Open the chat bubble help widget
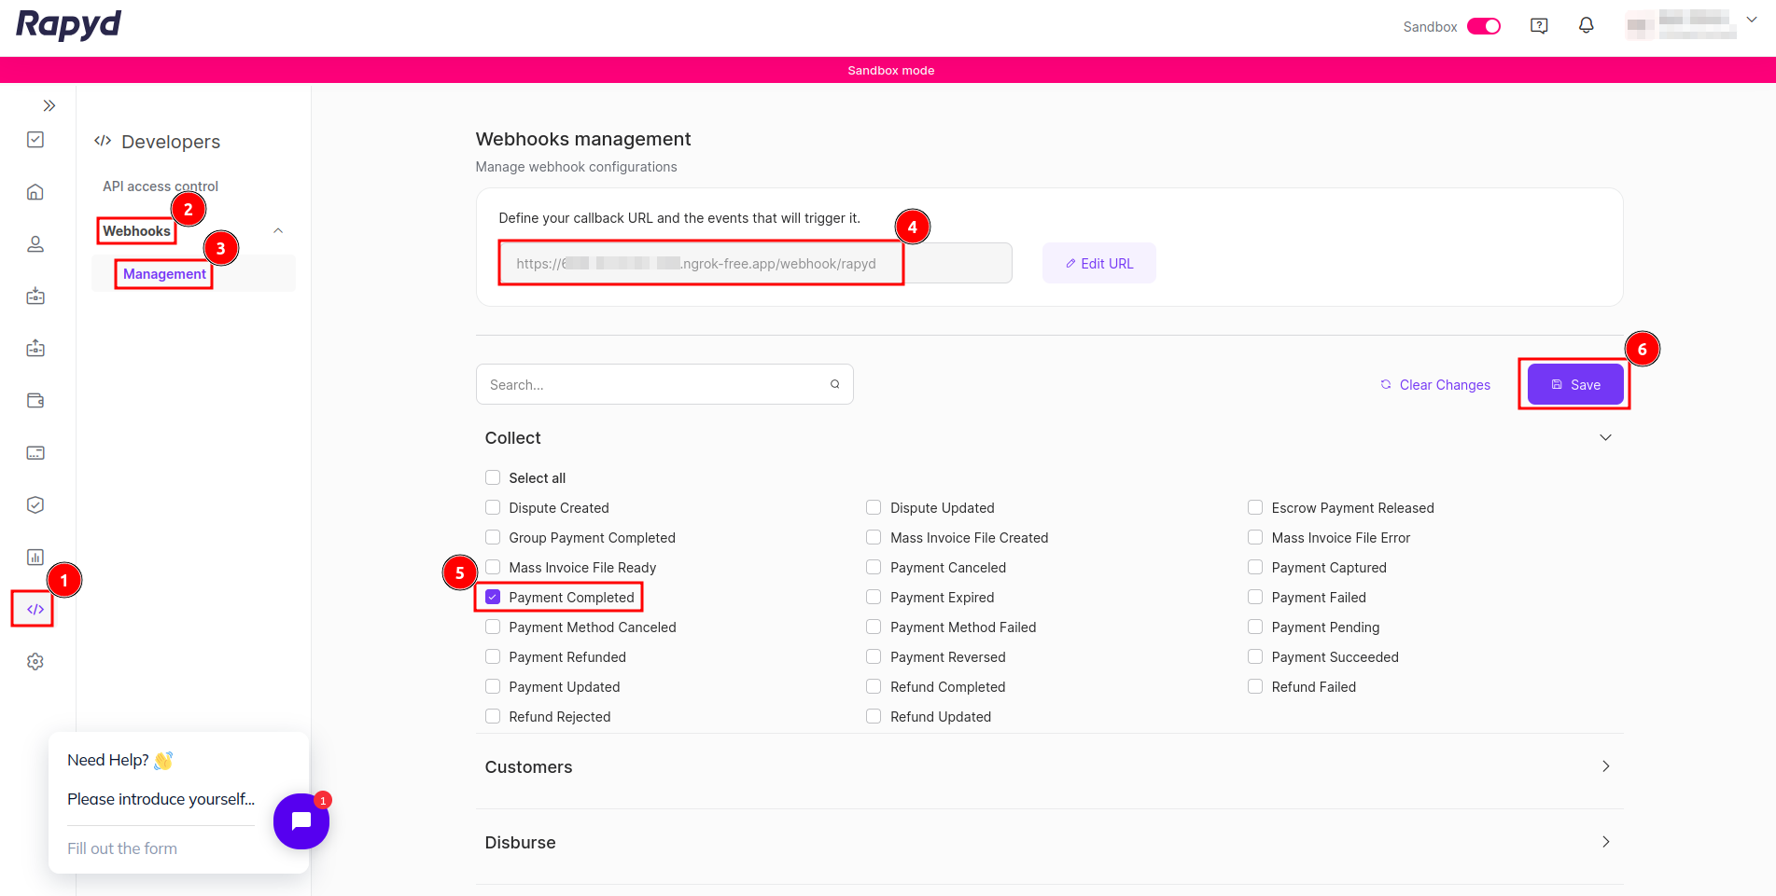 click(x=301, y=821)
